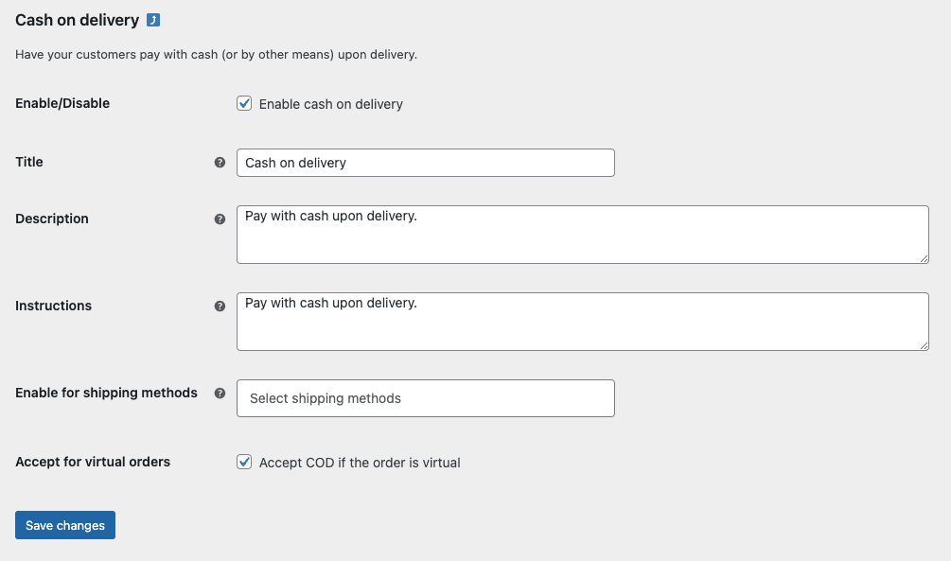Screen dimensions: 951x561
Task: Click inside the Description textarea
Action: point(582,234)
